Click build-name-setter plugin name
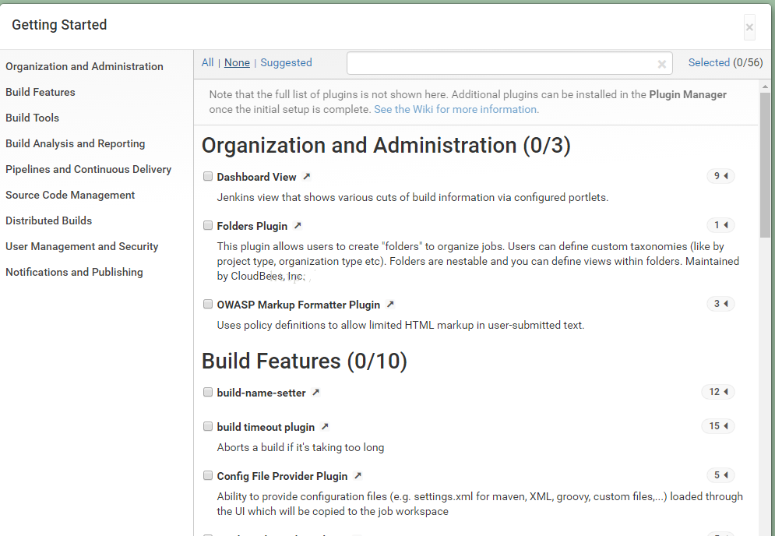 262,393
